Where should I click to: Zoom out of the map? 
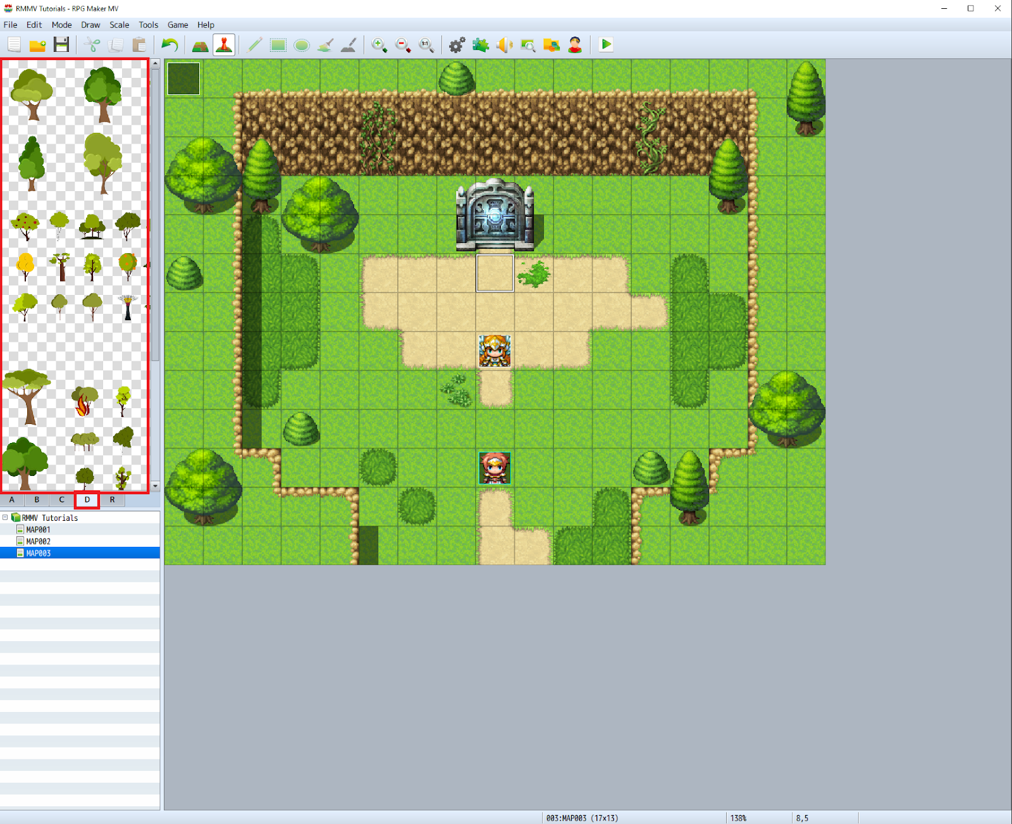pyautogui.click(x=403, y=45)
